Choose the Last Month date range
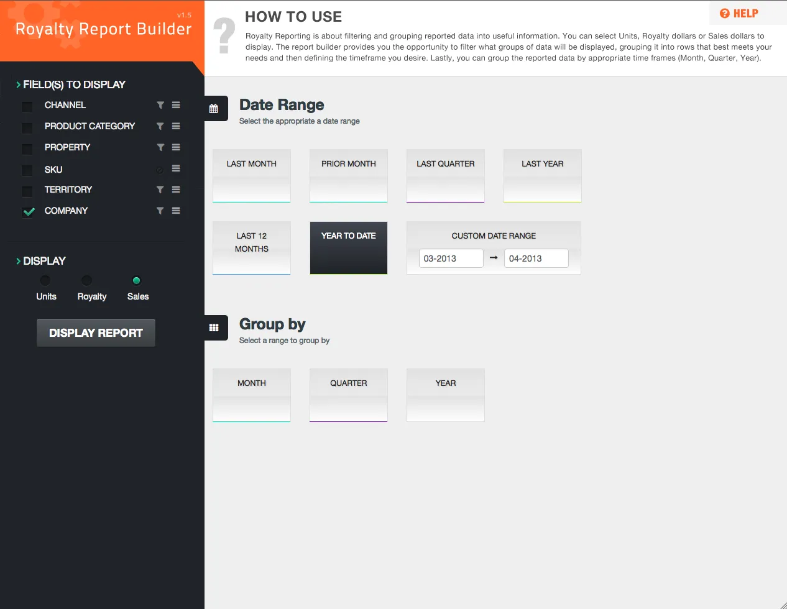This screenshot has height=609, width=787. pos(252,176)
